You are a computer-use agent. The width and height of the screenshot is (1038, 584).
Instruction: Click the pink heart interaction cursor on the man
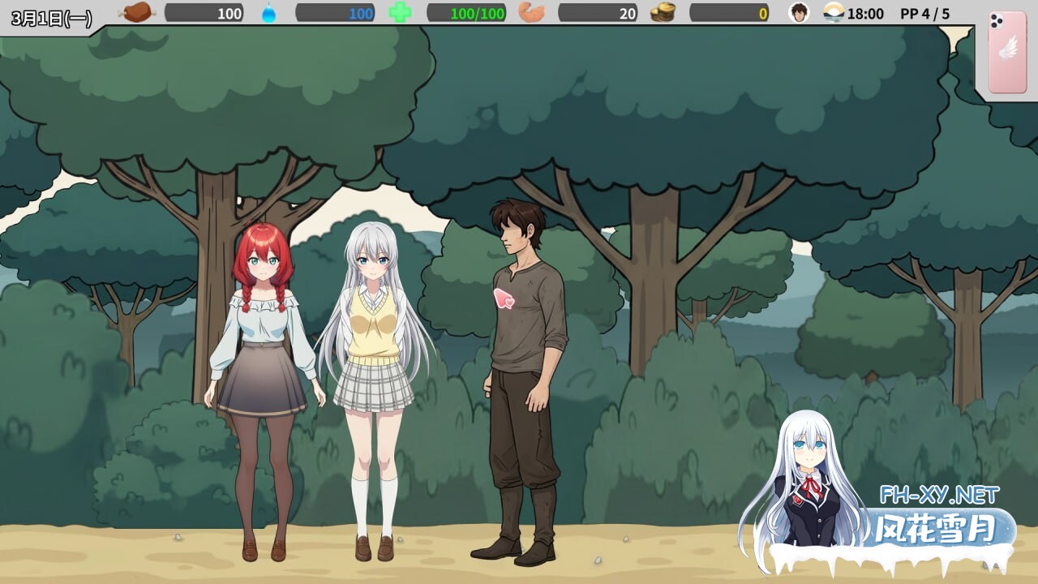[x=503, y=298]
